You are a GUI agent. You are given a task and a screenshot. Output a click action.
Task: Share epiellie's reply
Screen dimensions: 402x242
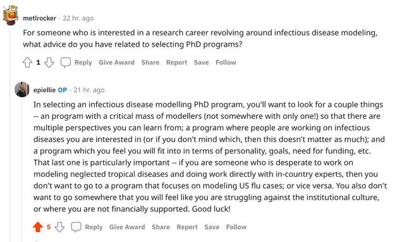coord(161,227)
